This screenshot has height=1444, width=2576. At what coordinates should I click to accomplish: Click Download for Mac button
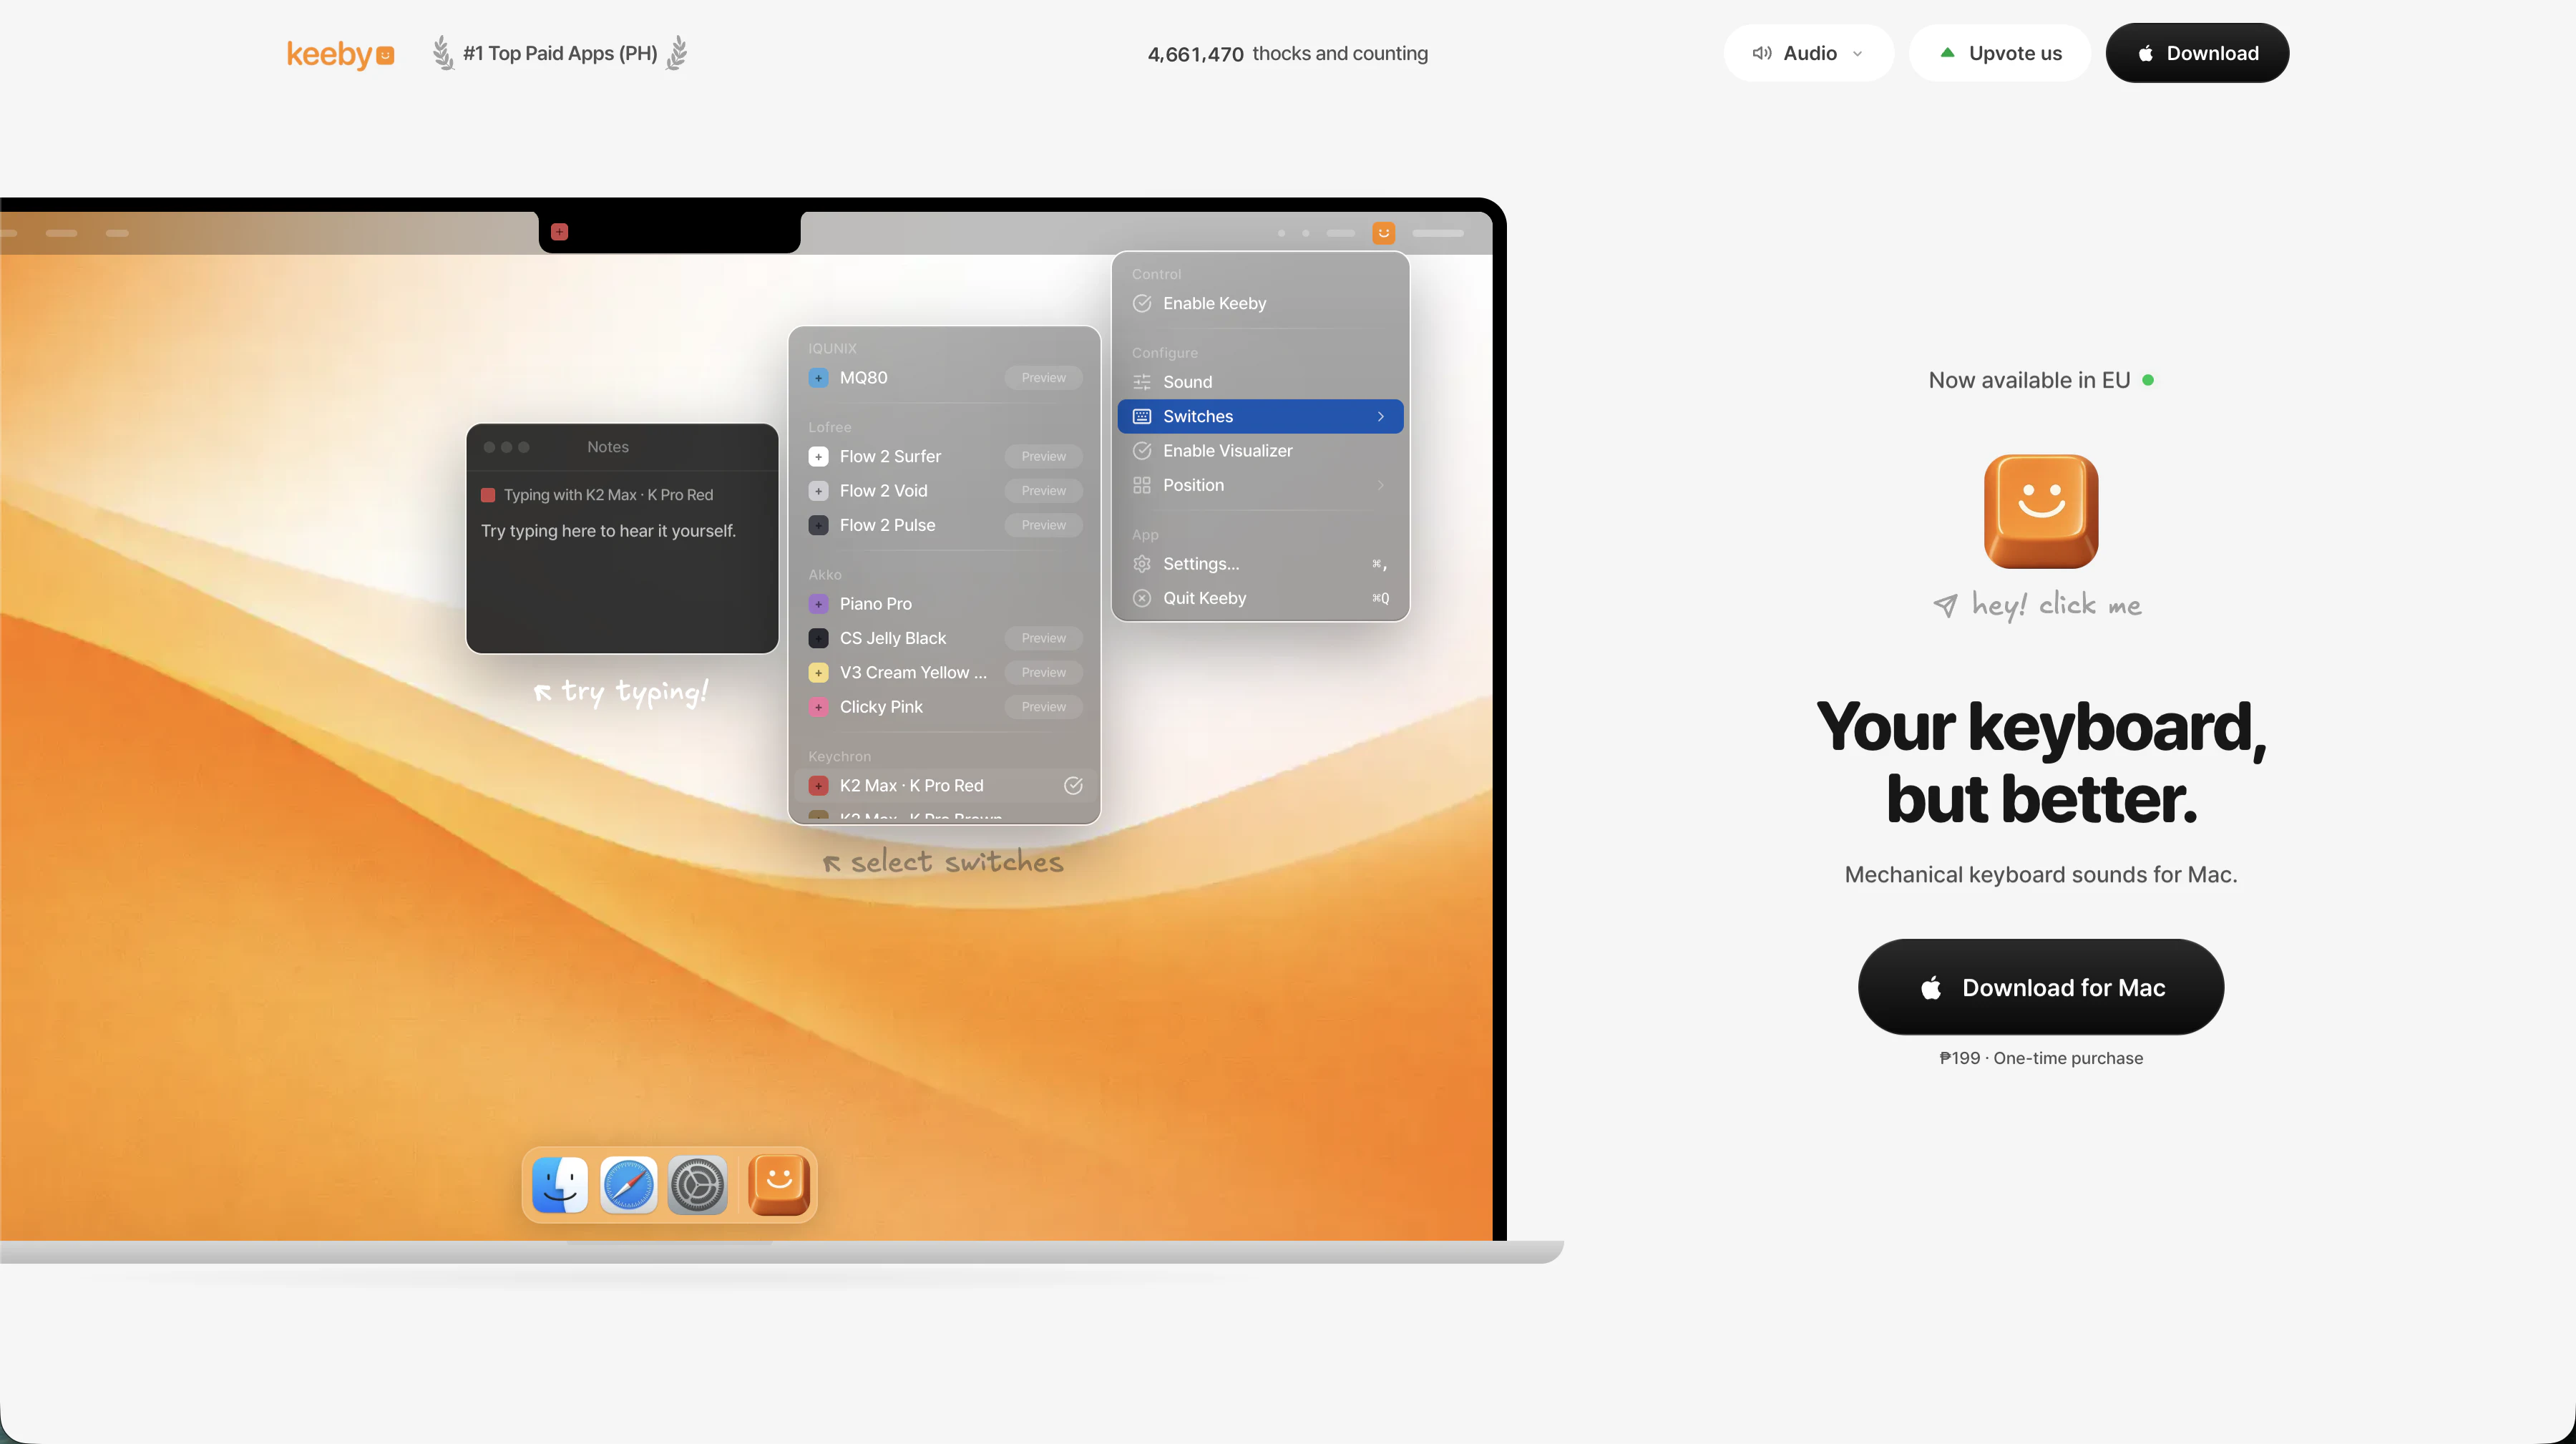point(2041,987)
